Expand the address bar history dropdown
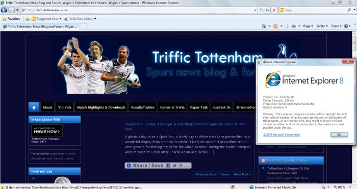Viewport: 357px width, 189px height. pyautogui.click(x=255, y=10)
